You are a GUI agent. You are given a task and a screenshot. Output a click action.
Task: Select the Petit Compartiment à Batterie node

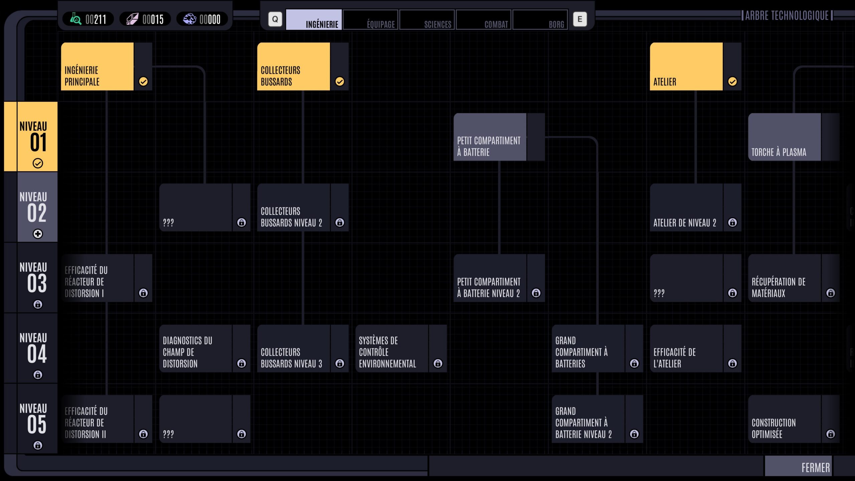(490, 137)
